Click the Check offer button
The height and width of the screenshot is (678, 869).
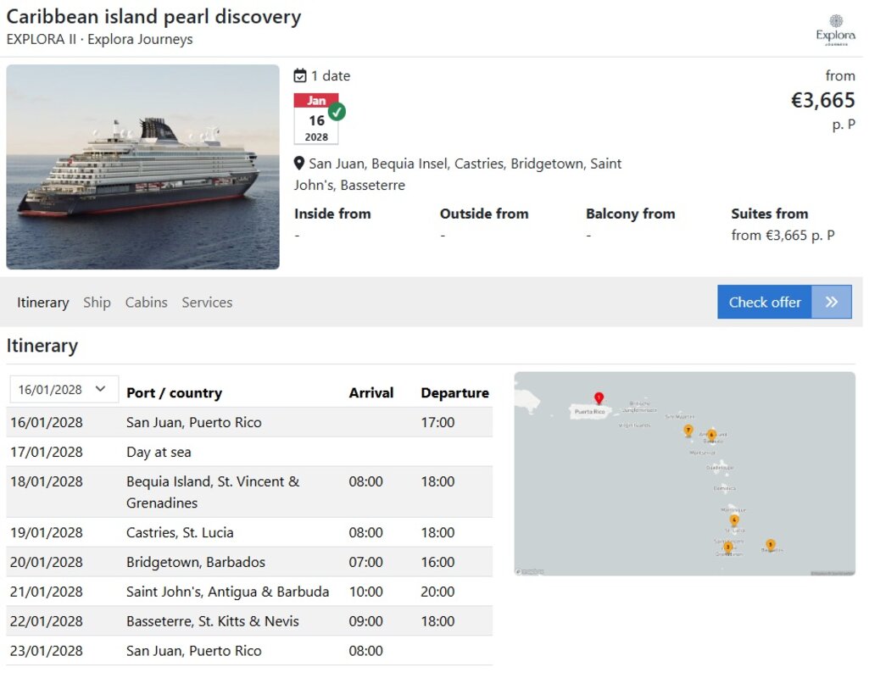(x=784, y=302)
